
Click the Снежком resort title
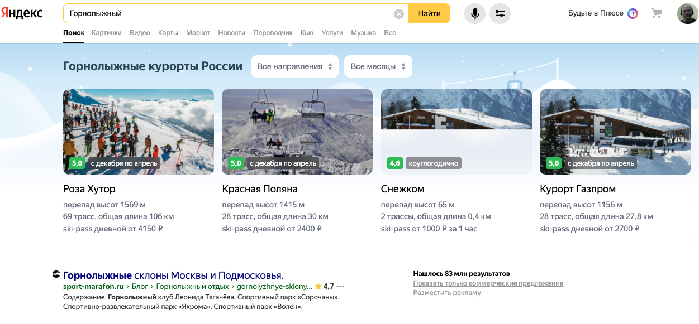click(x=403, y=189)
